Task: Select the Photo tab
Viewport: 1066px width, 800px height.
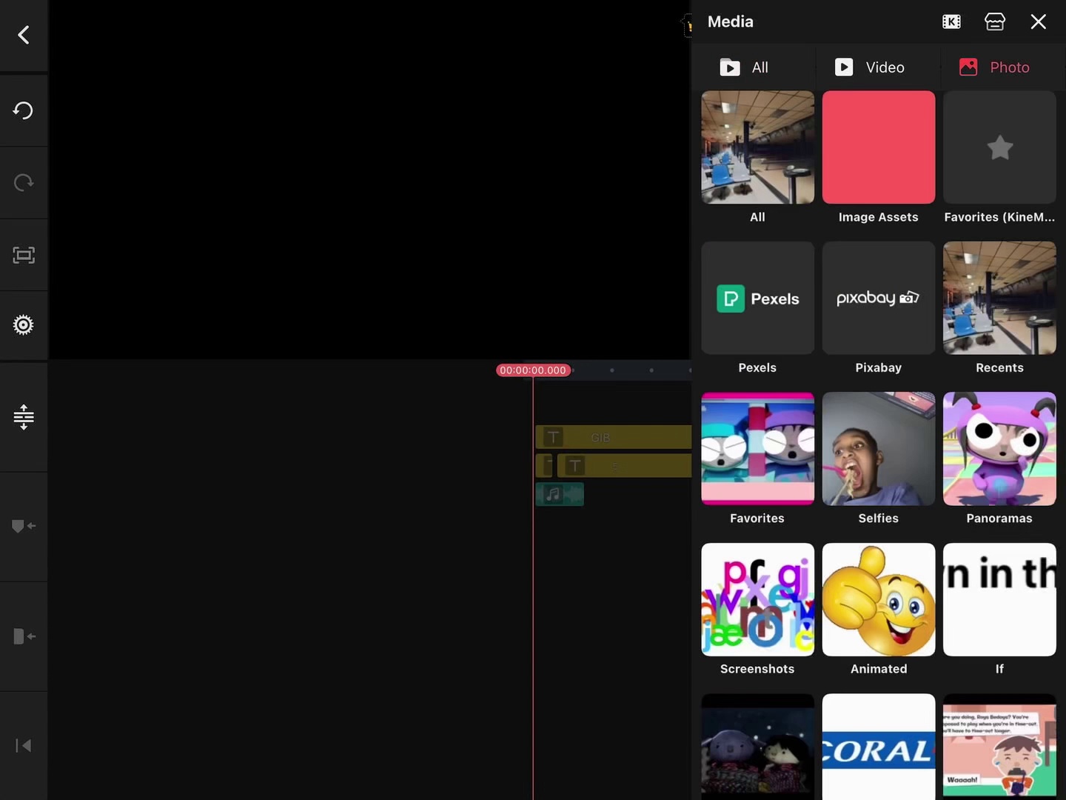Action: (994, 67)
